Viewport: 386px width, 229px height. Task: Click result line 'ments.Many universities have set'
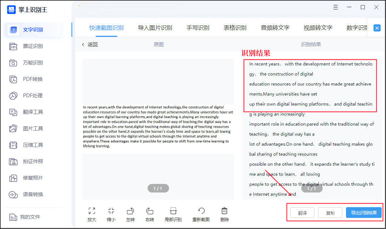pyautogui.click(x=283, y=94)
